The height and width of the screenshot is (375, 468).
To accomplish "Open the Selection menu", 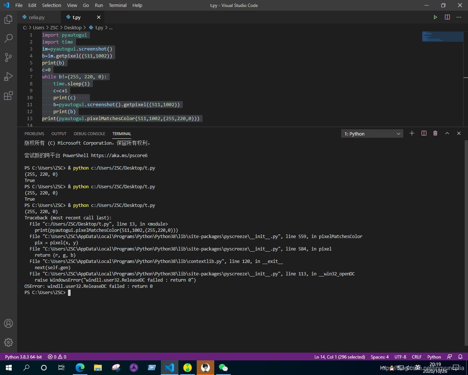I will click(x=52, y=5).
